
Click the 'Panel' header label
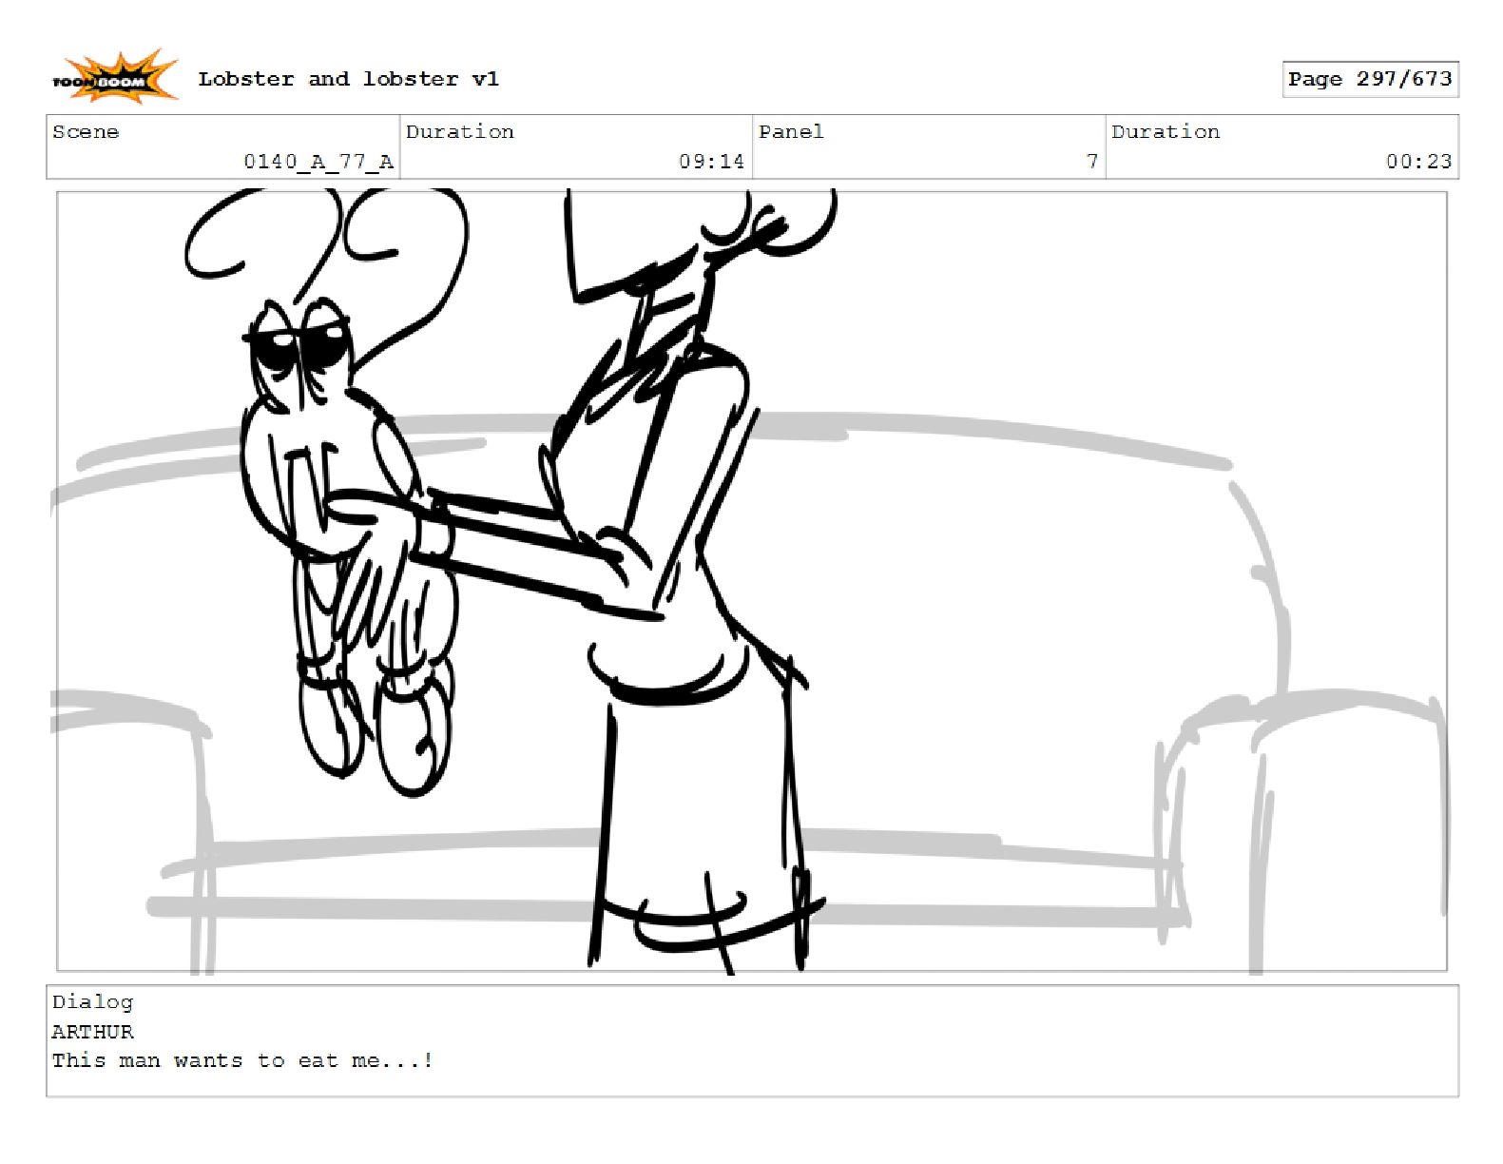pos(791,132)
